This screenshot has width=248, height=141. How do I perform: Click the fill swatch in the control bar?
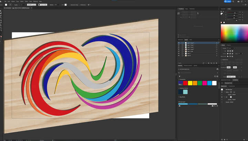[6, 5]
